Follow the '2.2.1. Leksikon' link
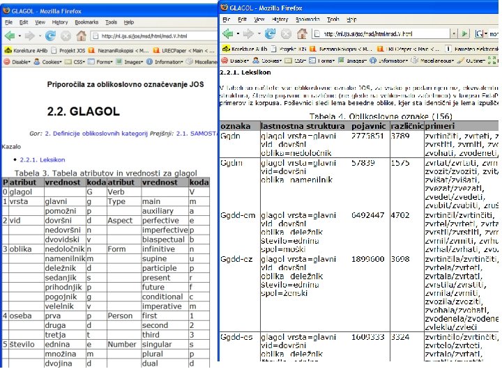The image size is (502, 376). pos(43,159)
